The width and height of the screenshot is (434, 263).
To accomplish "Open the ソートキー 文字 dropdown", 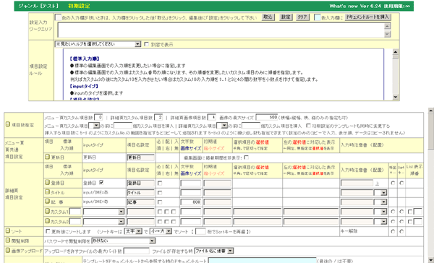I will tap(133, 231).
